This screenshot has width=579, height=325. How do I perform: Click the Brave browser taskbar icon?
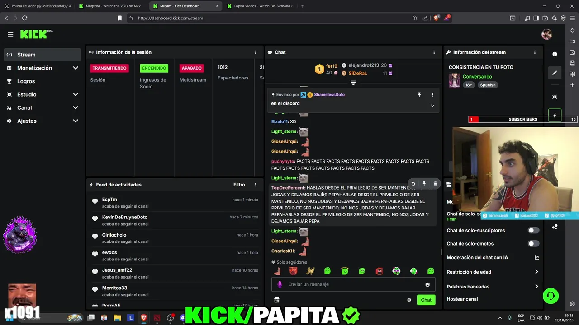click(144, 318)
